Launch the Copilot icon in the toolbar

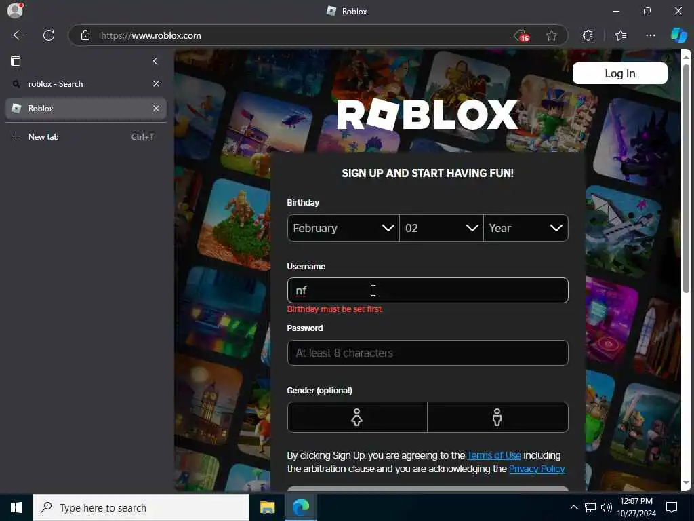[x=679, y=35]
